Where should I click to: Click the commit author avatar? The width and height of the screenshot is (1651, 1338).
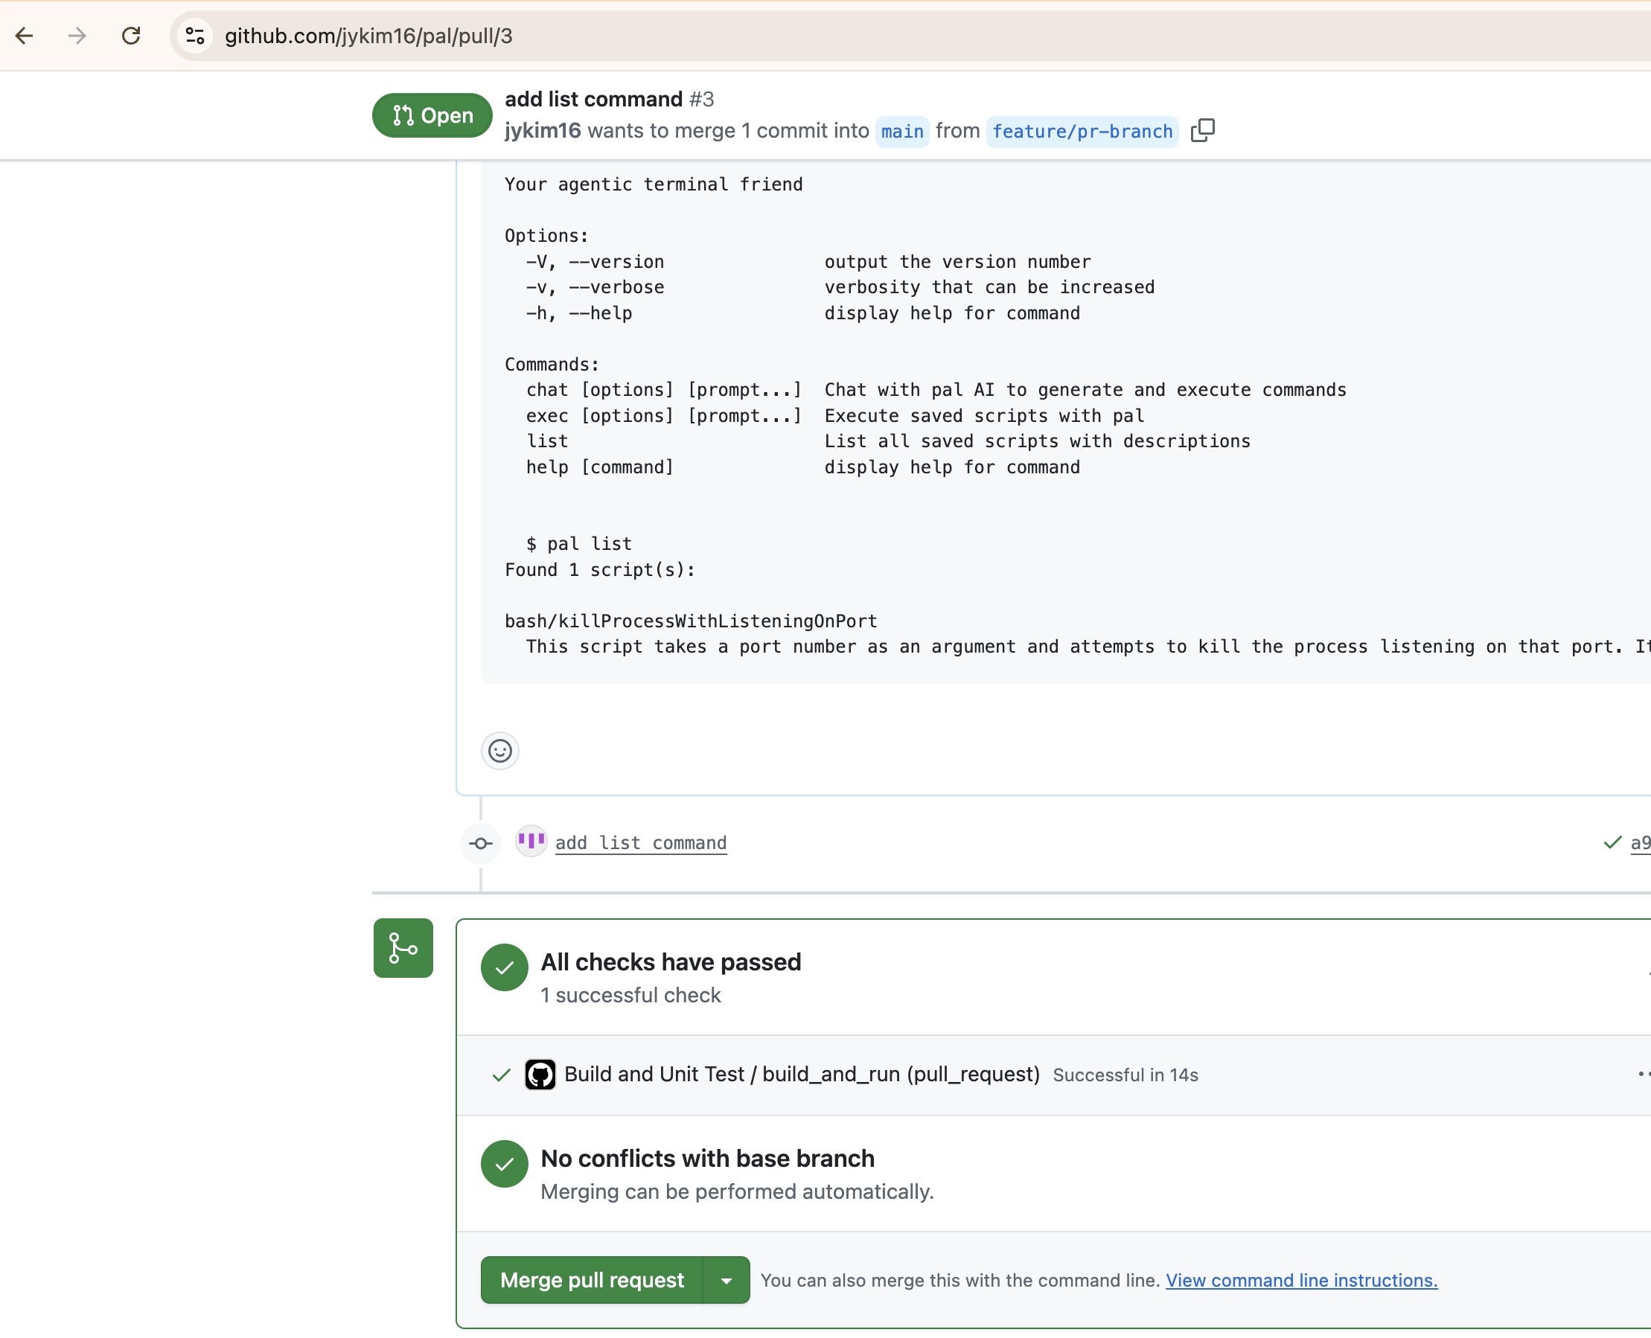coord(531,841)
